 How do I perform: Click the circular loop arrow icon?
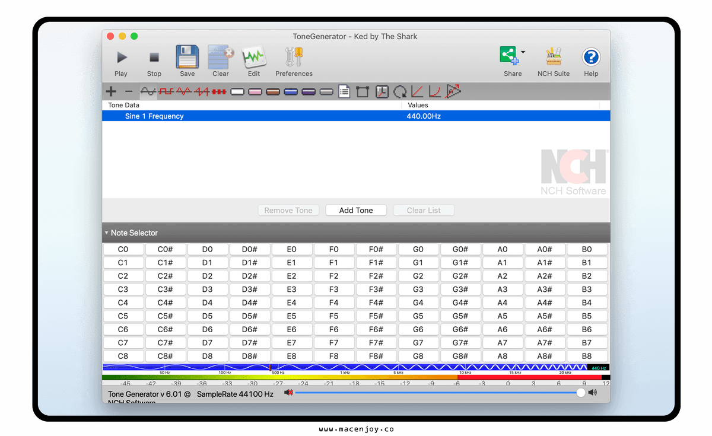(x=401, y=92)
